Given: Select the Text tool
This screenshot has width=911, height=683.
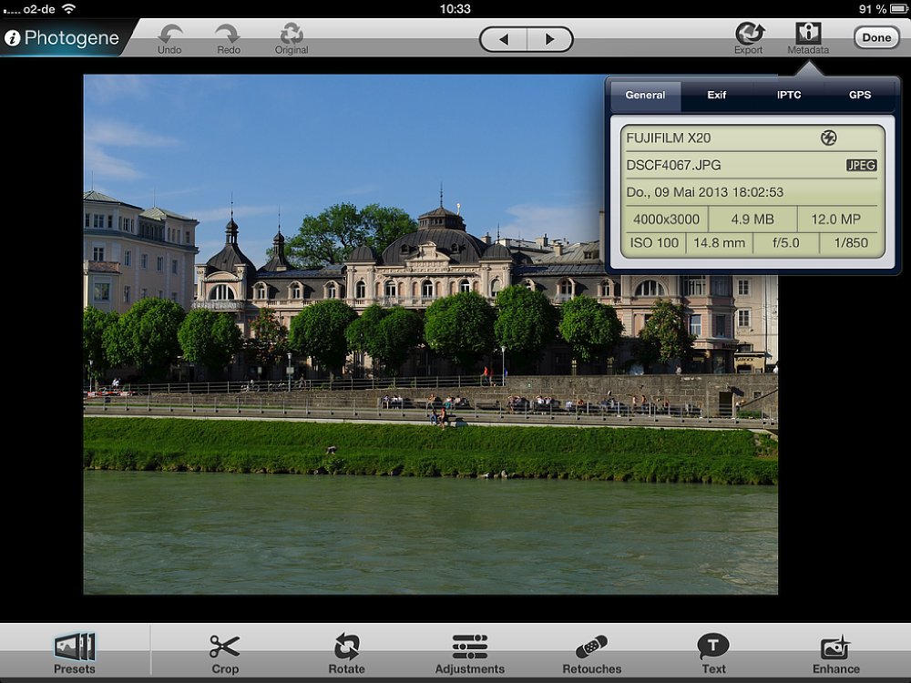Looking at the screenshot, I should pos(713,648).
